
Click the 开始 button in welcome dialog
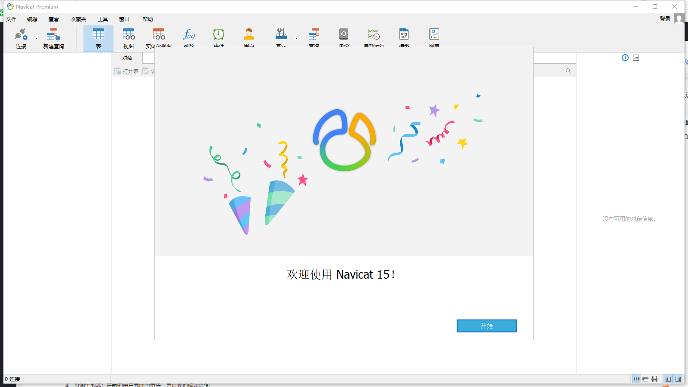[x=486, y=326]
